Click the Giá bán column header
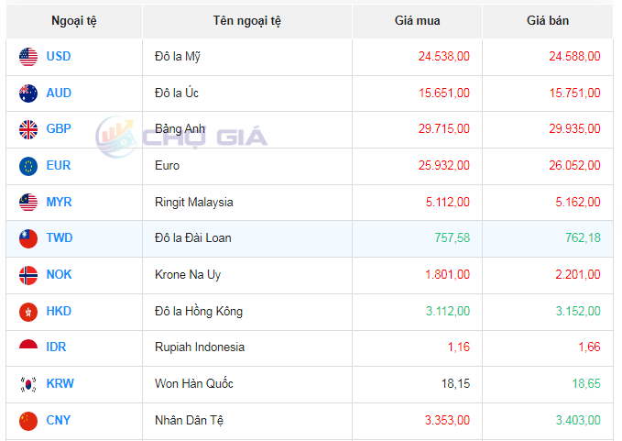622x441 pixels. [x=548, y=21]
